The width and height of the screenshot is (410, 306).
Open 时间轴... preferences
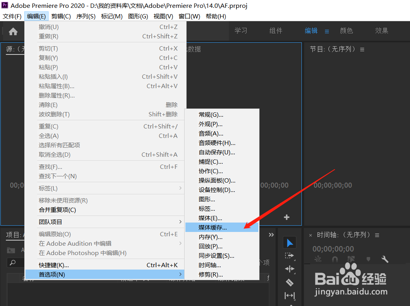pyautogui.click(x=222, y=265)
